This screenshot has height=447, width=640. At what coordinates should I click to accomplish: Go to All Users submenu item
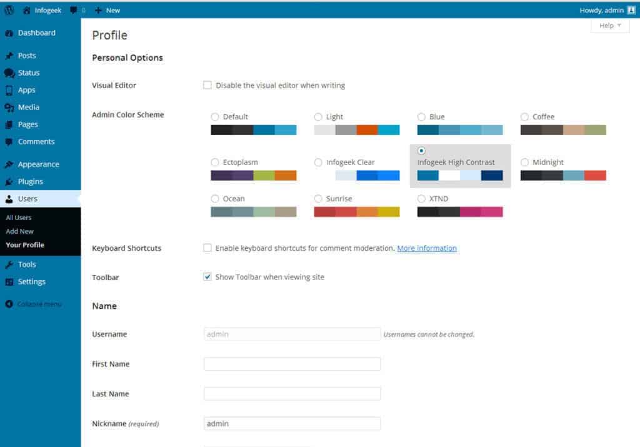click(x=19, y=217)
